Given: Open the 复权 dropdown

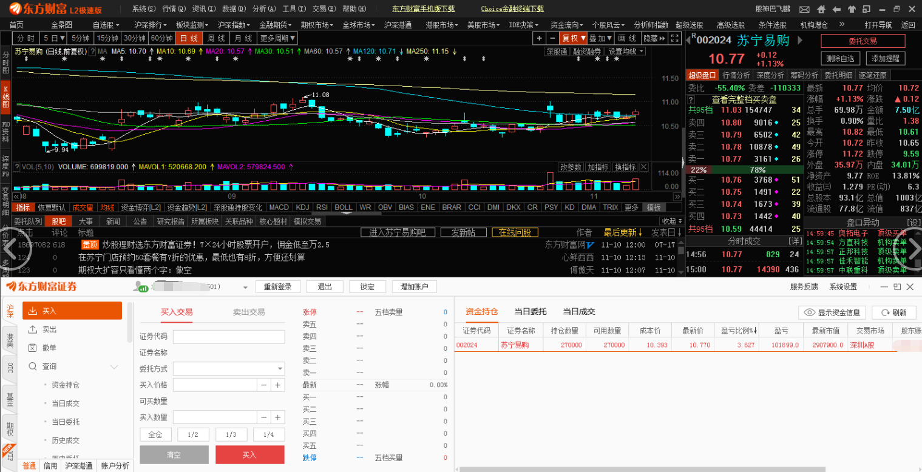Looking at the screenshot, I should pyautogui.click(x=574, y=38).
